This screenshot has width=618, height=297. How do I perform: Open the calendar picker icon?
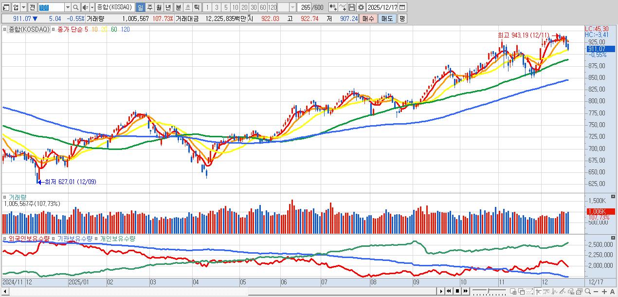pyautogui.click(x=402, y=8)
